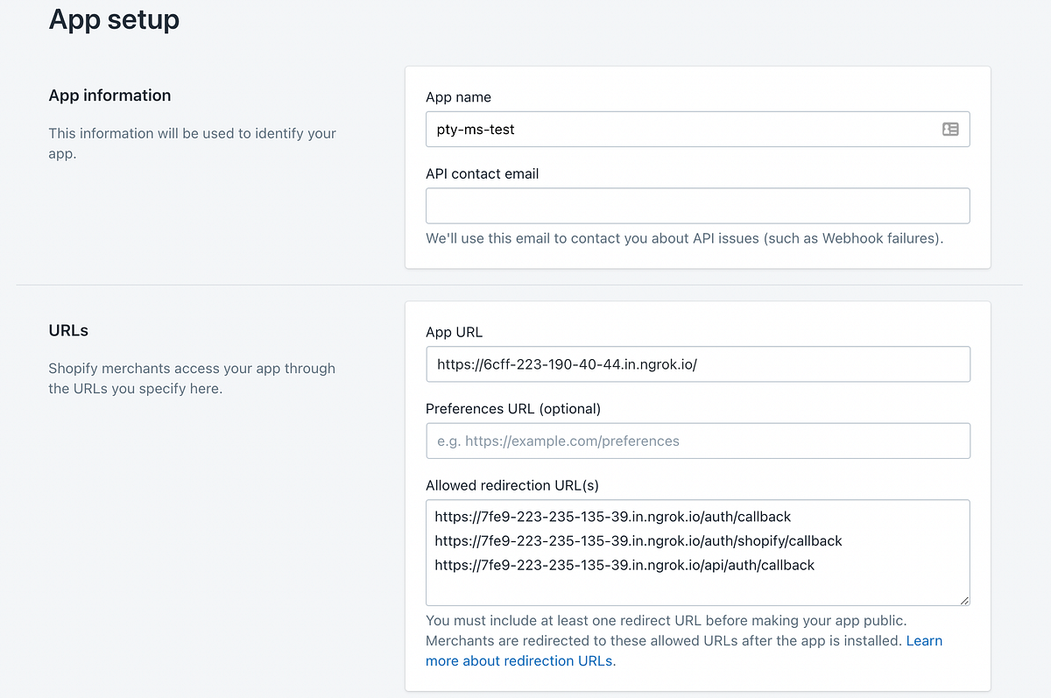Click the URLs section heading
The image size is (1051, 698).
coord(68,330)
